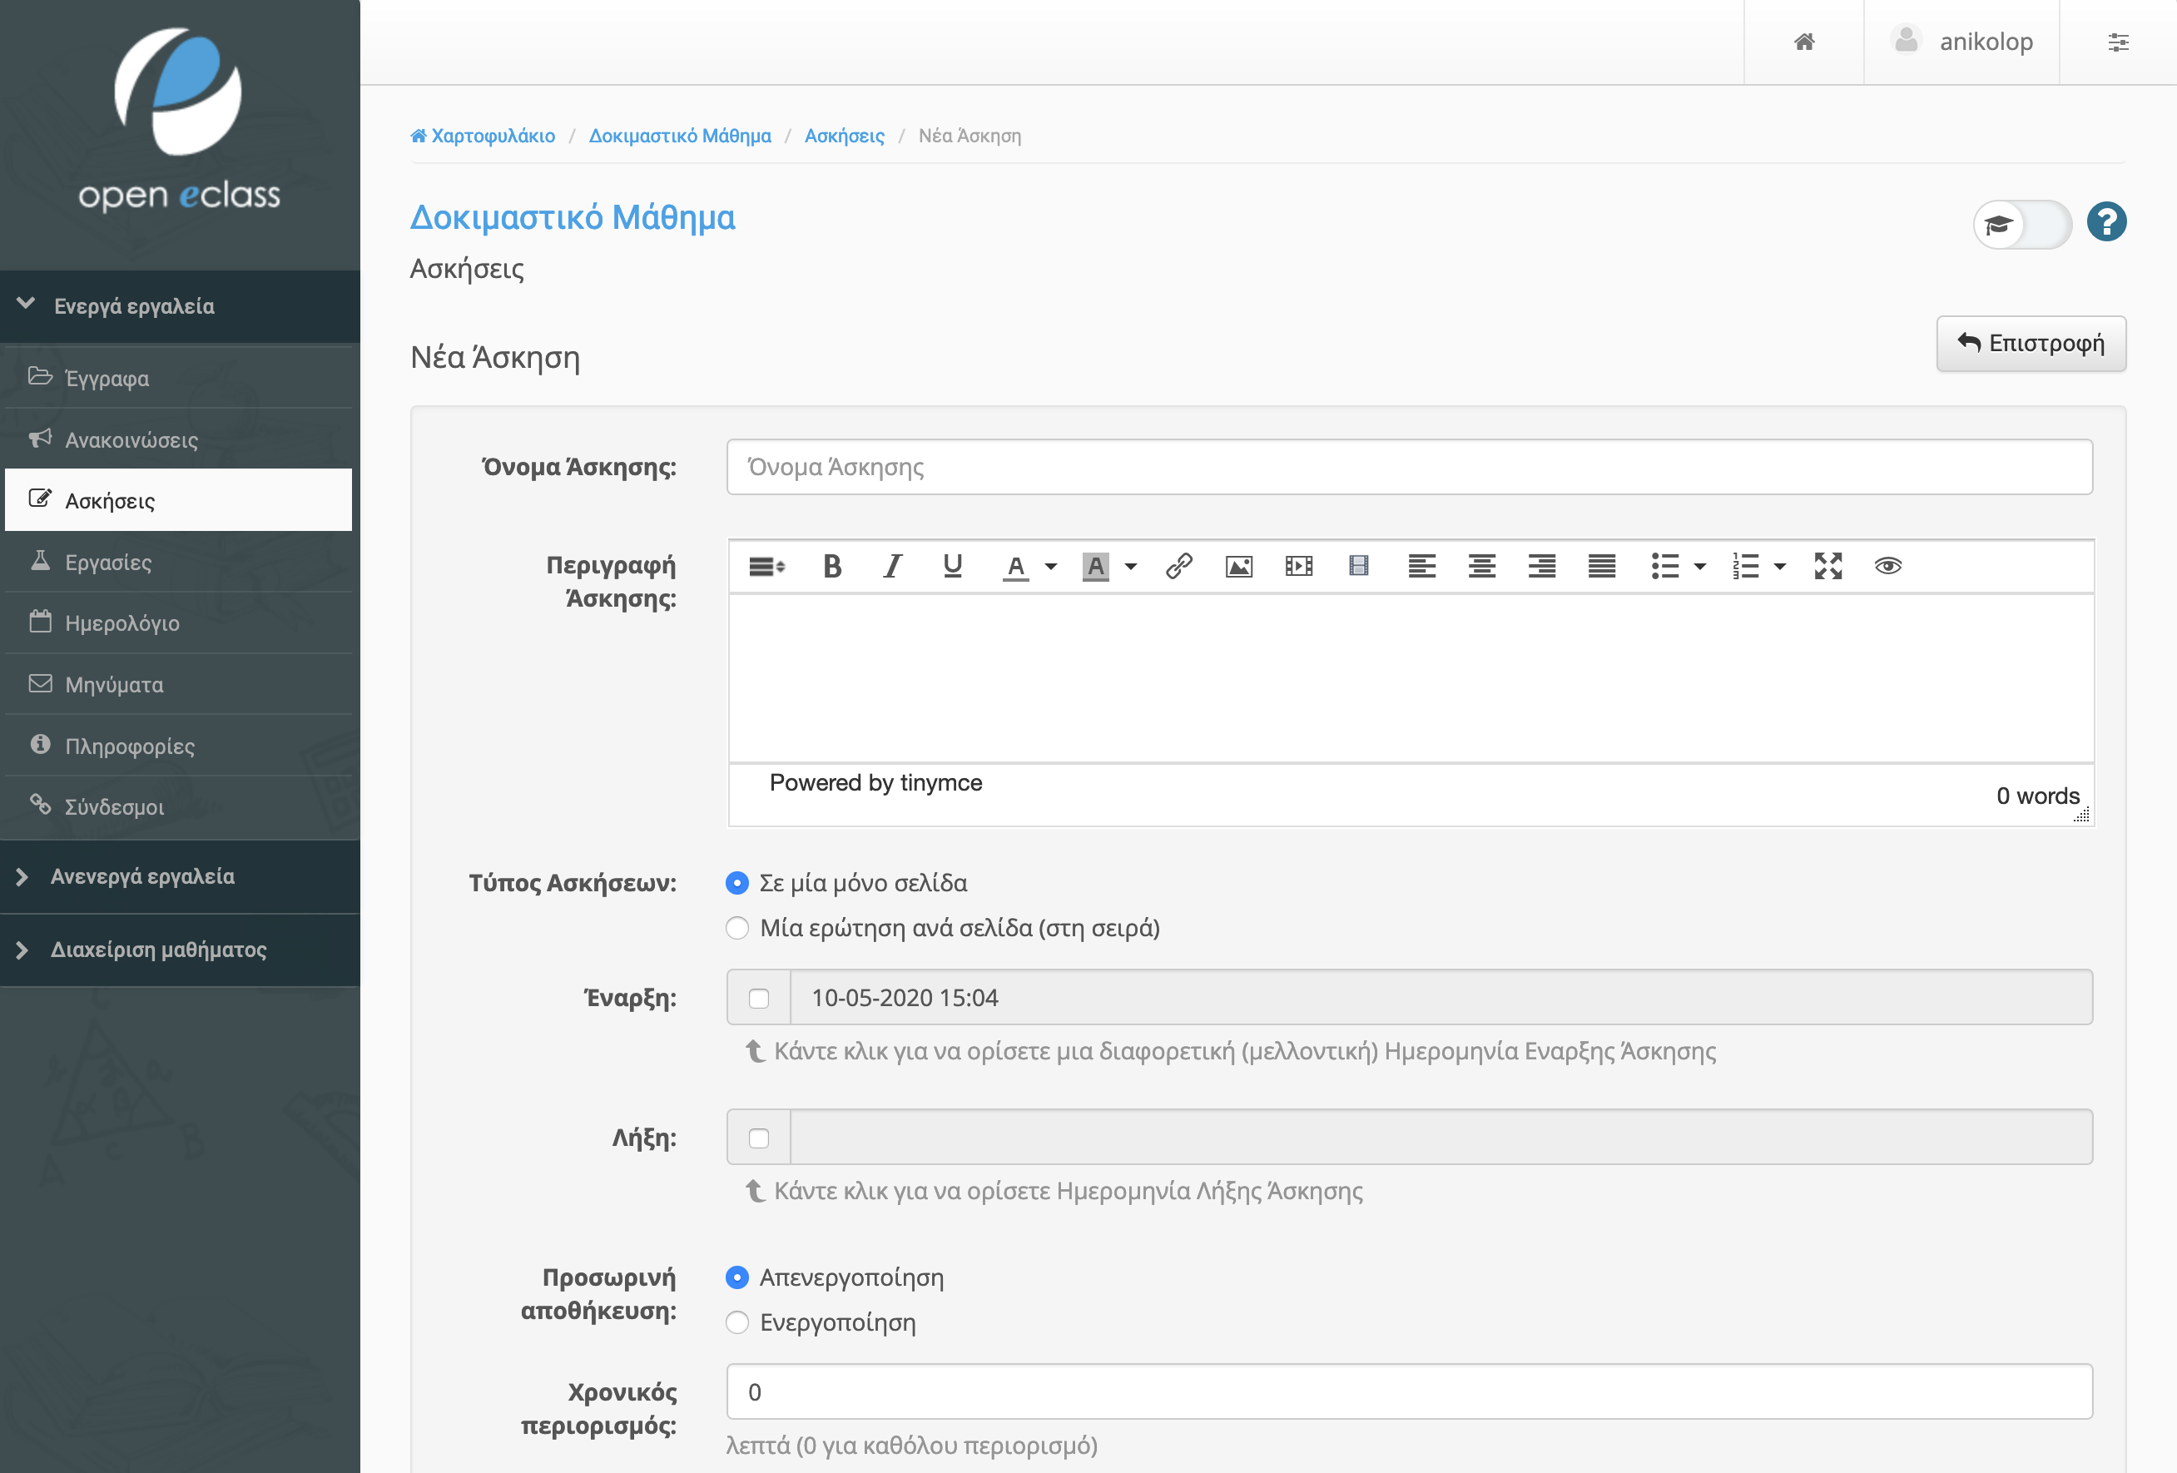Screen dimensions: 2177x1473
Task: Expand the Ανενεργά εργαλεία section
Action: (180, 877)
